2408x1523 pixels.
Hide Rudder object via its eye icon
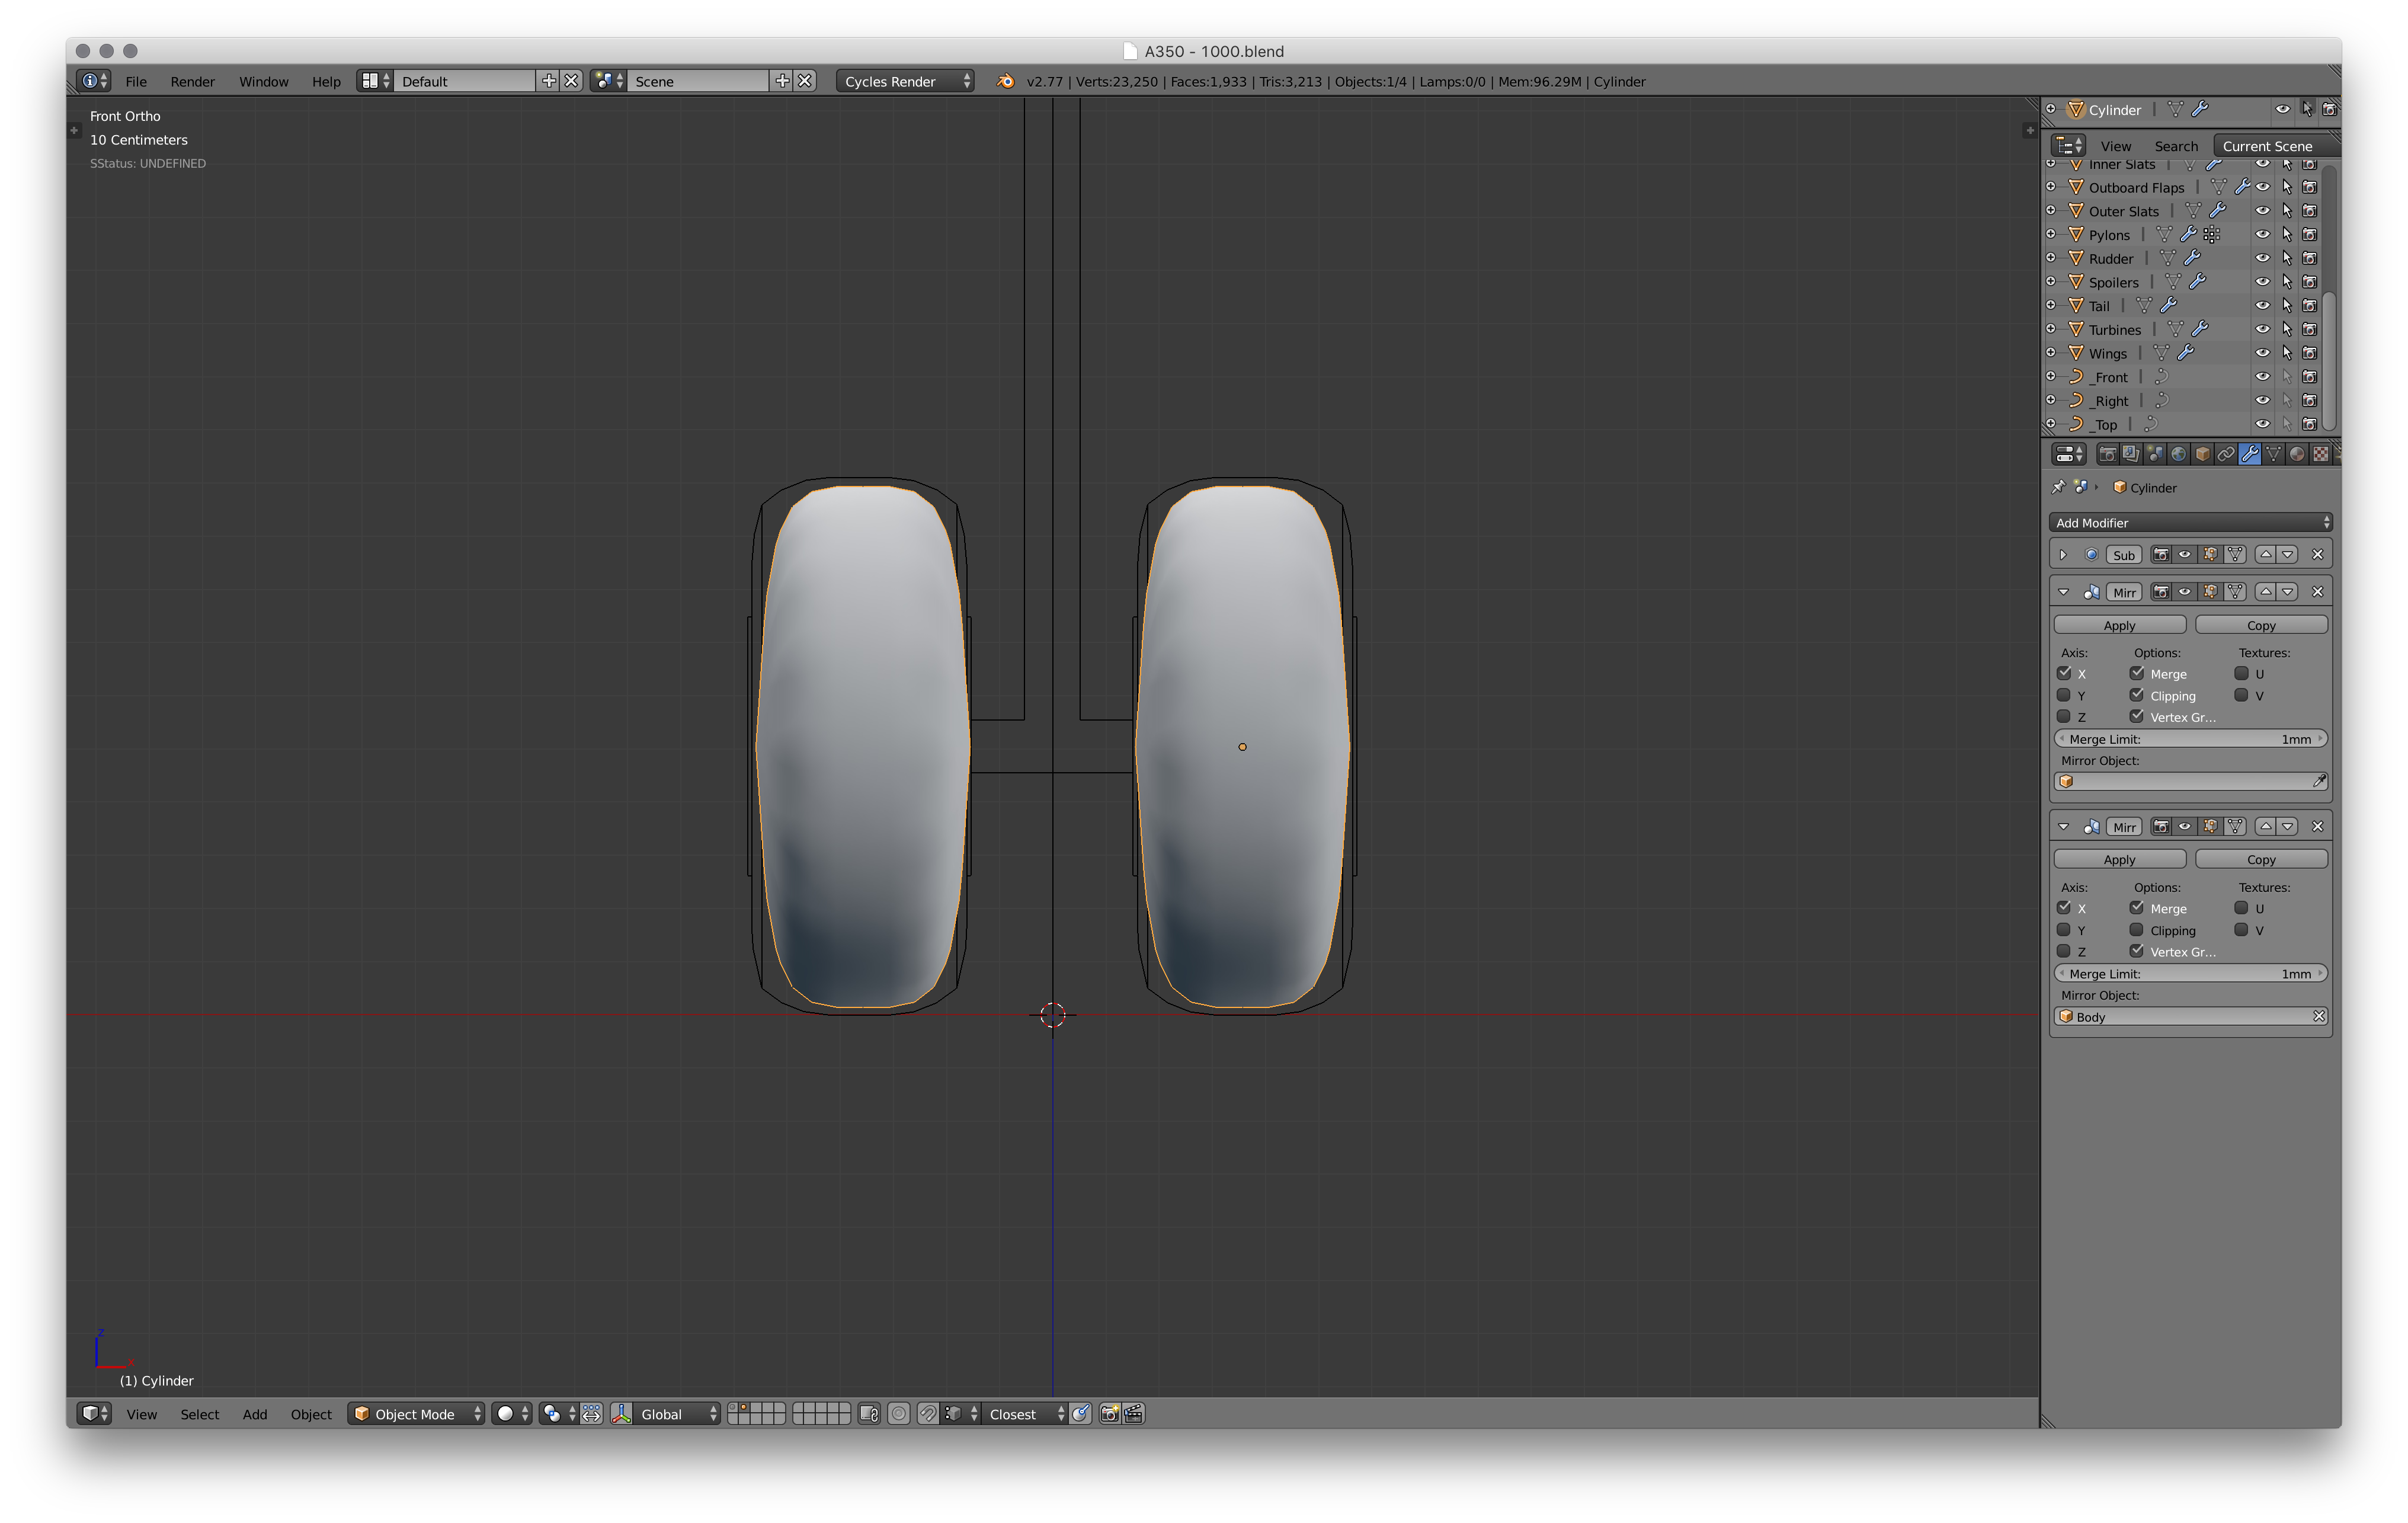(x=2263, y=258)
